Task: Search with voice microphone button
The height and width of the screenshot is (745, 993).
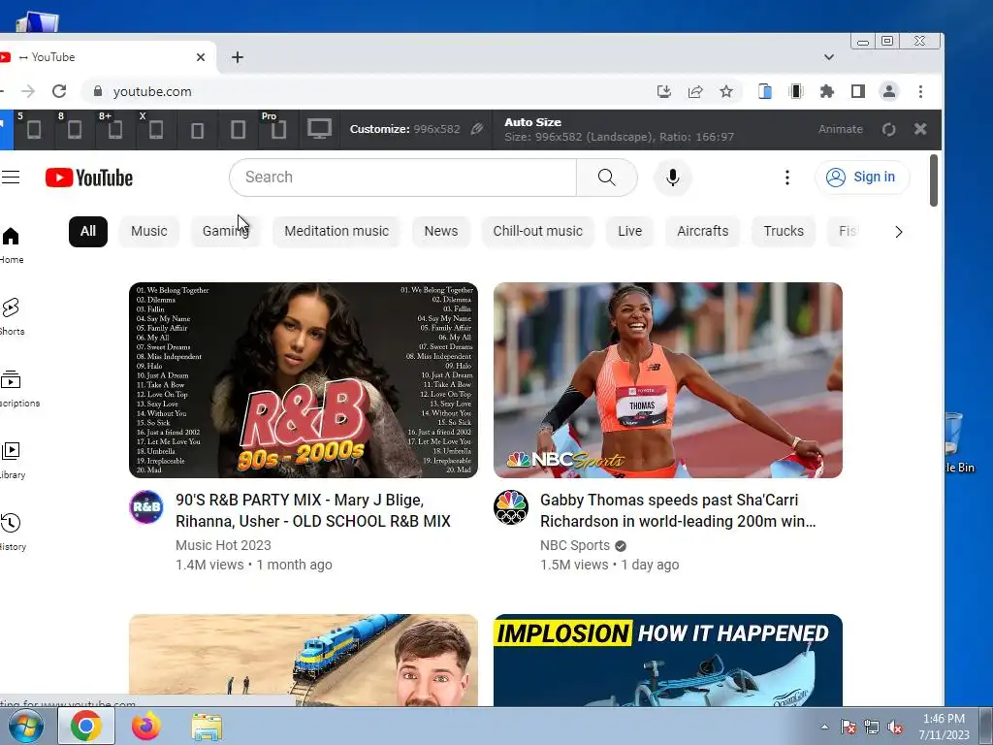Action: [x=673, y=178]
